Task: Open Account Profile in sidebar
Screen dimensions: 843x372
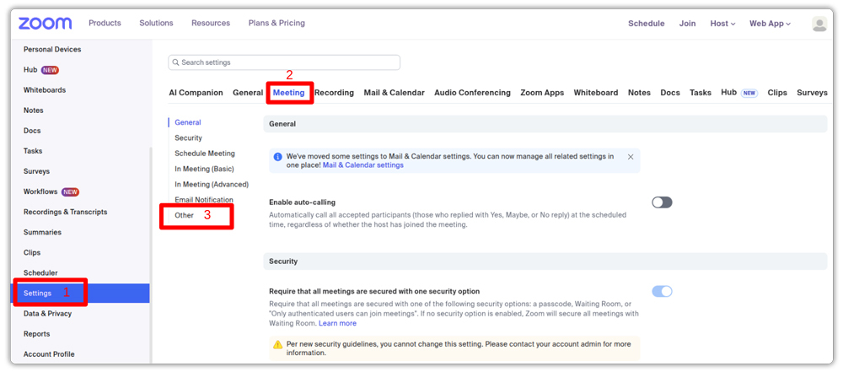Action: pyautogui.click(x=49, y=354)
